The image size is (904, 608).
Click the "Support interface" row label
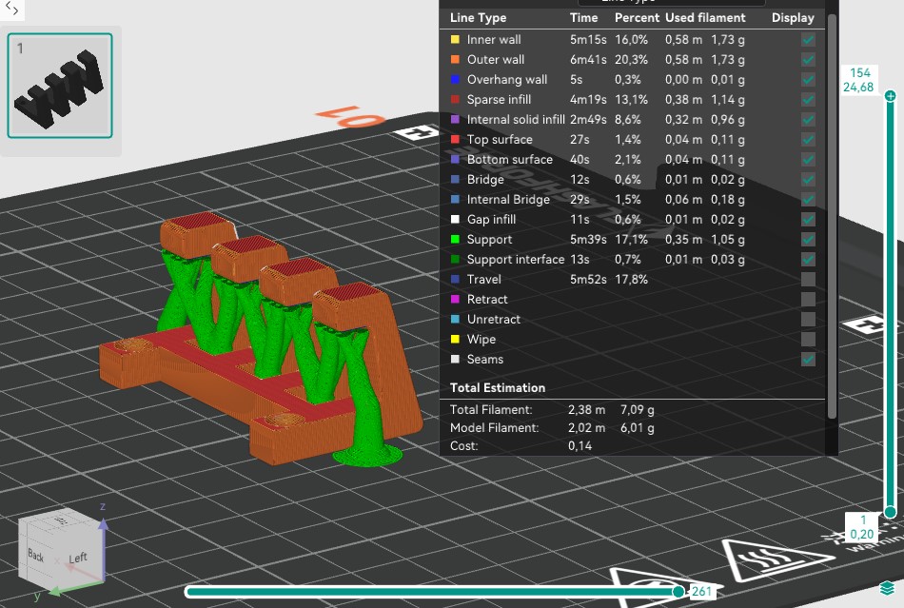(516, 260)
